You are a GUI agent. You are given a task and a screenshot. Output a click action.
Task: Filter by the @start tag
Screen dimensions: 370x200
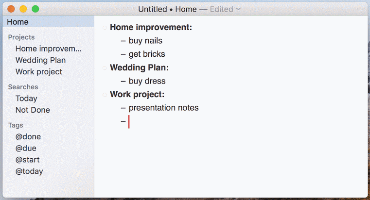pyautogui.click(x=27, y=160)
